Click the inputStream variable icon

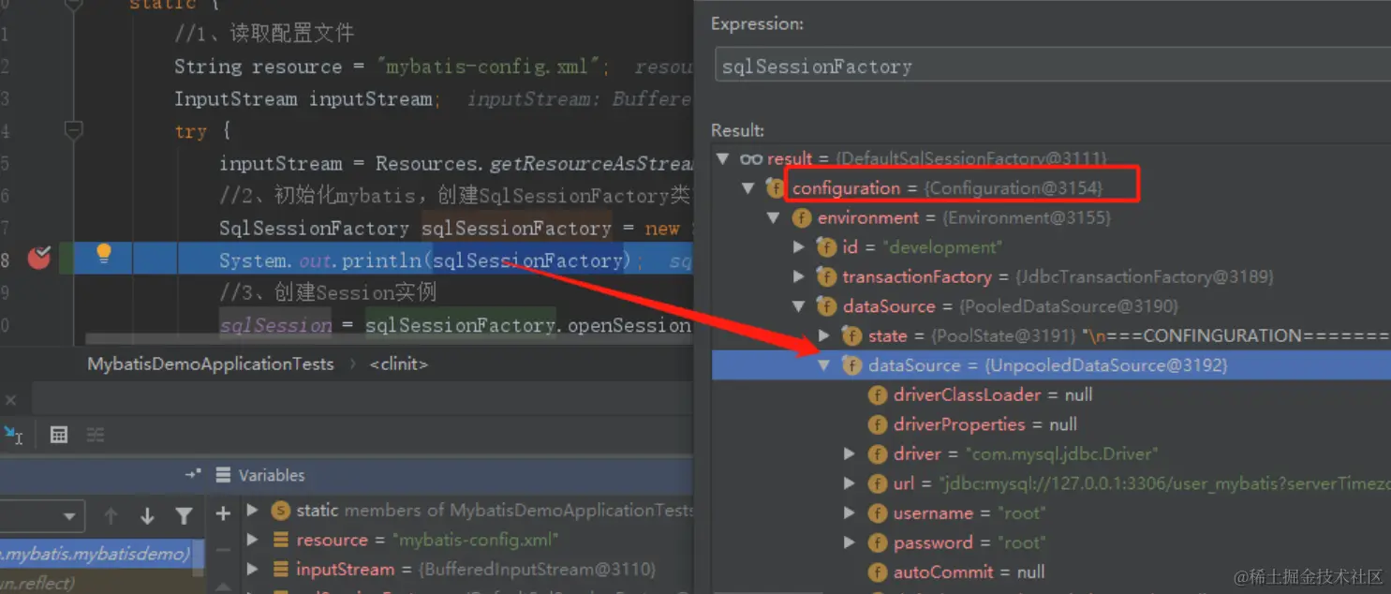pyautogui.click(x=280, y=570)
